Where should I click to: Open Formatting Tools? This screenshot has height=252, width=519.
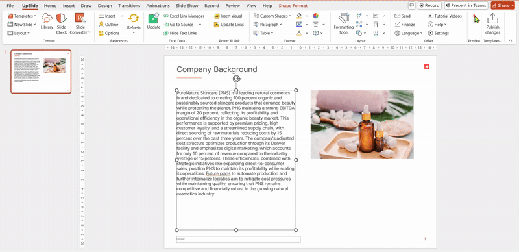point(344,24)
